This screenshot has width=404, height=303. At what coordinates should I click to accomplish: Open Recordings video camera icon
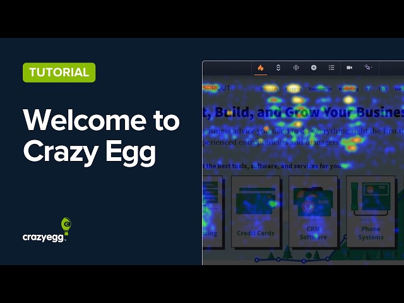click(x=349, y=68)
